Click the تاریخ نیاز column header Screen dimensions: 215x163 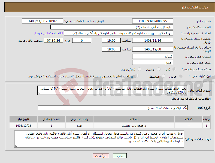23,119
